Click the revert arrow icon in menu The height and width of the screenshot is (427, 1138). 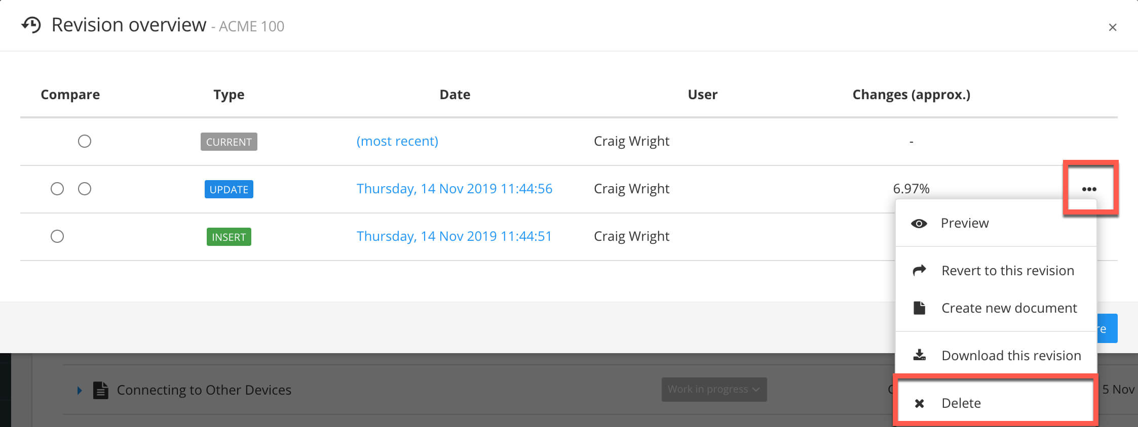tap(919, 271)
